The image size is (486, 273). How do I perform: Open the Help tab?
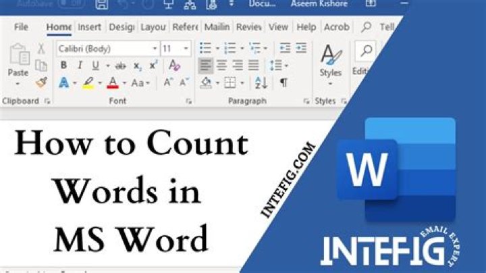click(306, 27)
